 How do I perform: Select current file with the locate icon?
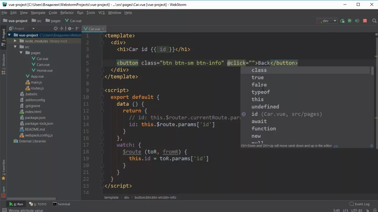(56, 28)
